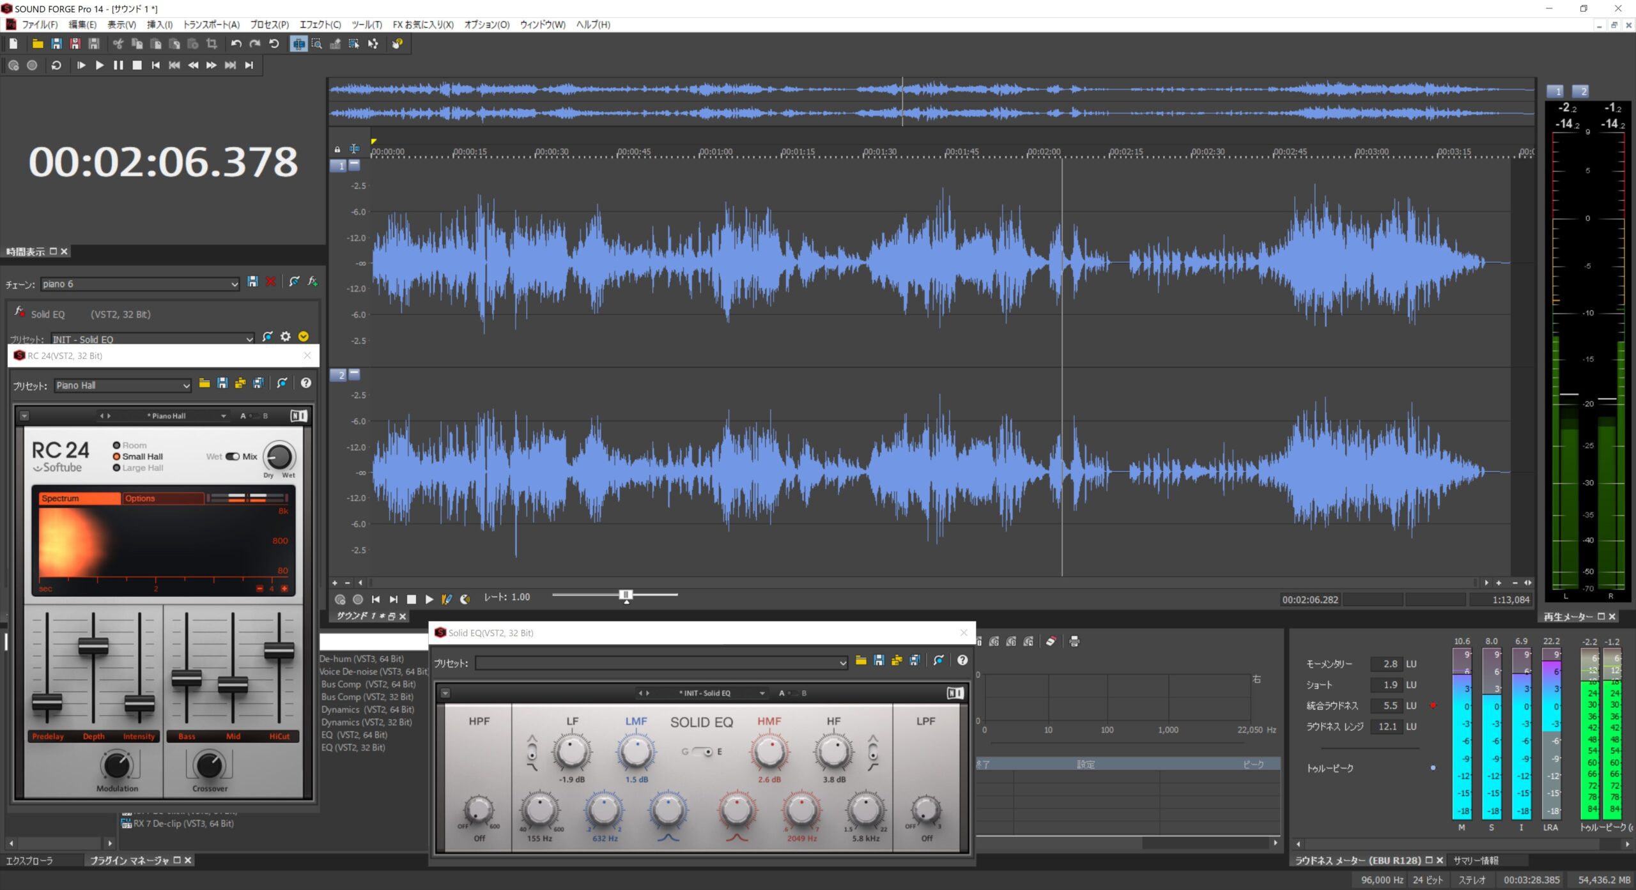
Task: Open the 編集(E) menu
Action: [82, 25]
